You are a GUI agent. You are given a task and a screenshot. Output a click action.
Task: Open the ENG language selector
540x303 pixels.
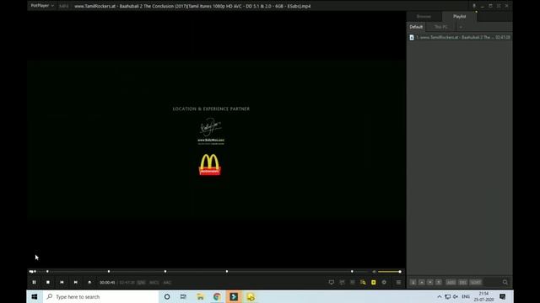coord(466,296)
